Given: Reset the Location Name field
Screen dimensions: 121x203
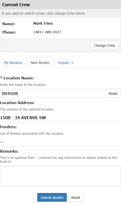Looking at the screenshot, I should tap(113, 94).
